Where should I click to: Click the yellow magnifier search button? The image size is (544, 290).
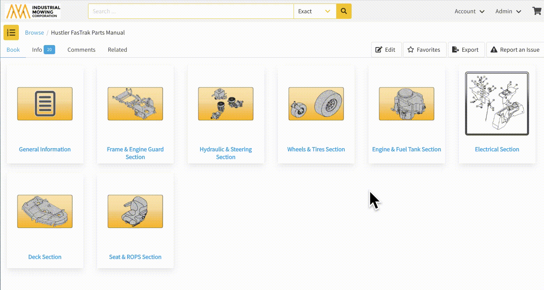point(344,11)
